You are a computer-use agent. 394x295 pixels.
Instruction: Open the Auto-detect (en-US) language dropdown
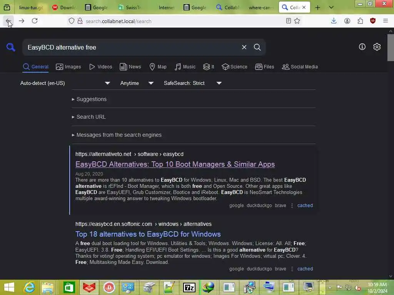click(65, 83)
